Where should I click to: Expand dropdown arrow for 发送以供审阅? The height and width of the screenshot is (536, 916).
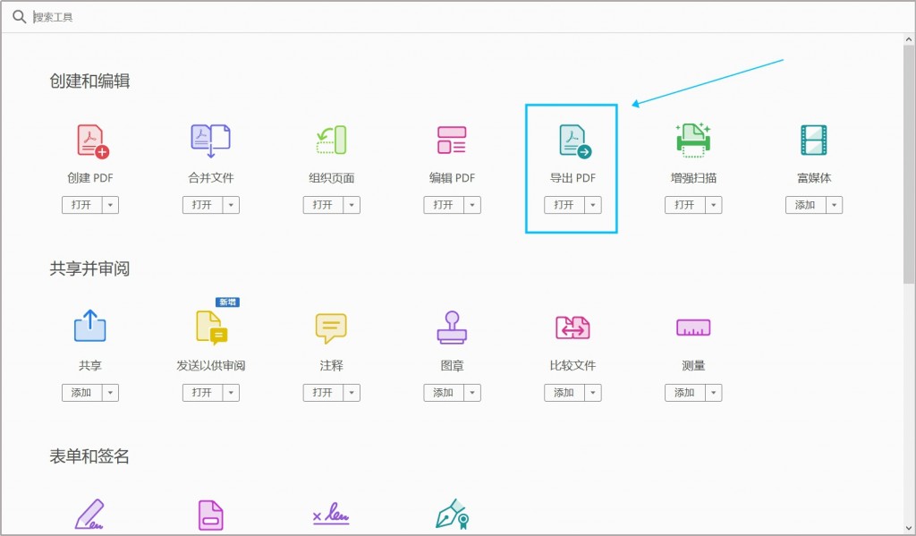coord(231,393)
